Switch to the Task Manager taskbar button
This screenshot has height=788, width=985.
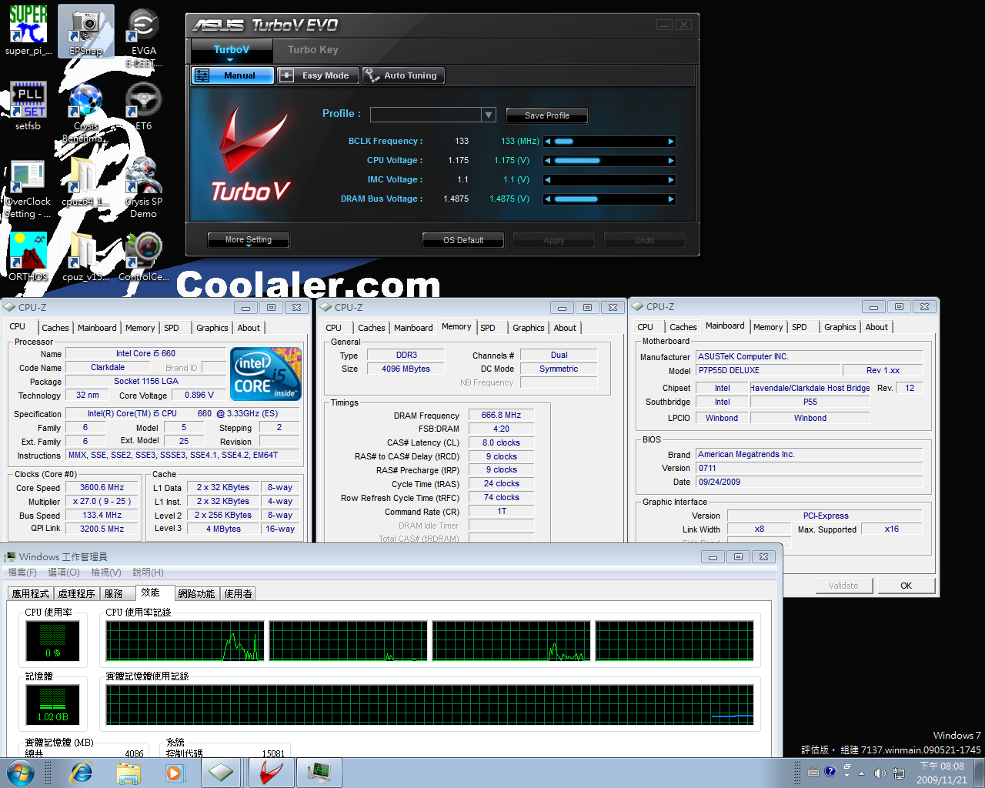coord(319,773)
